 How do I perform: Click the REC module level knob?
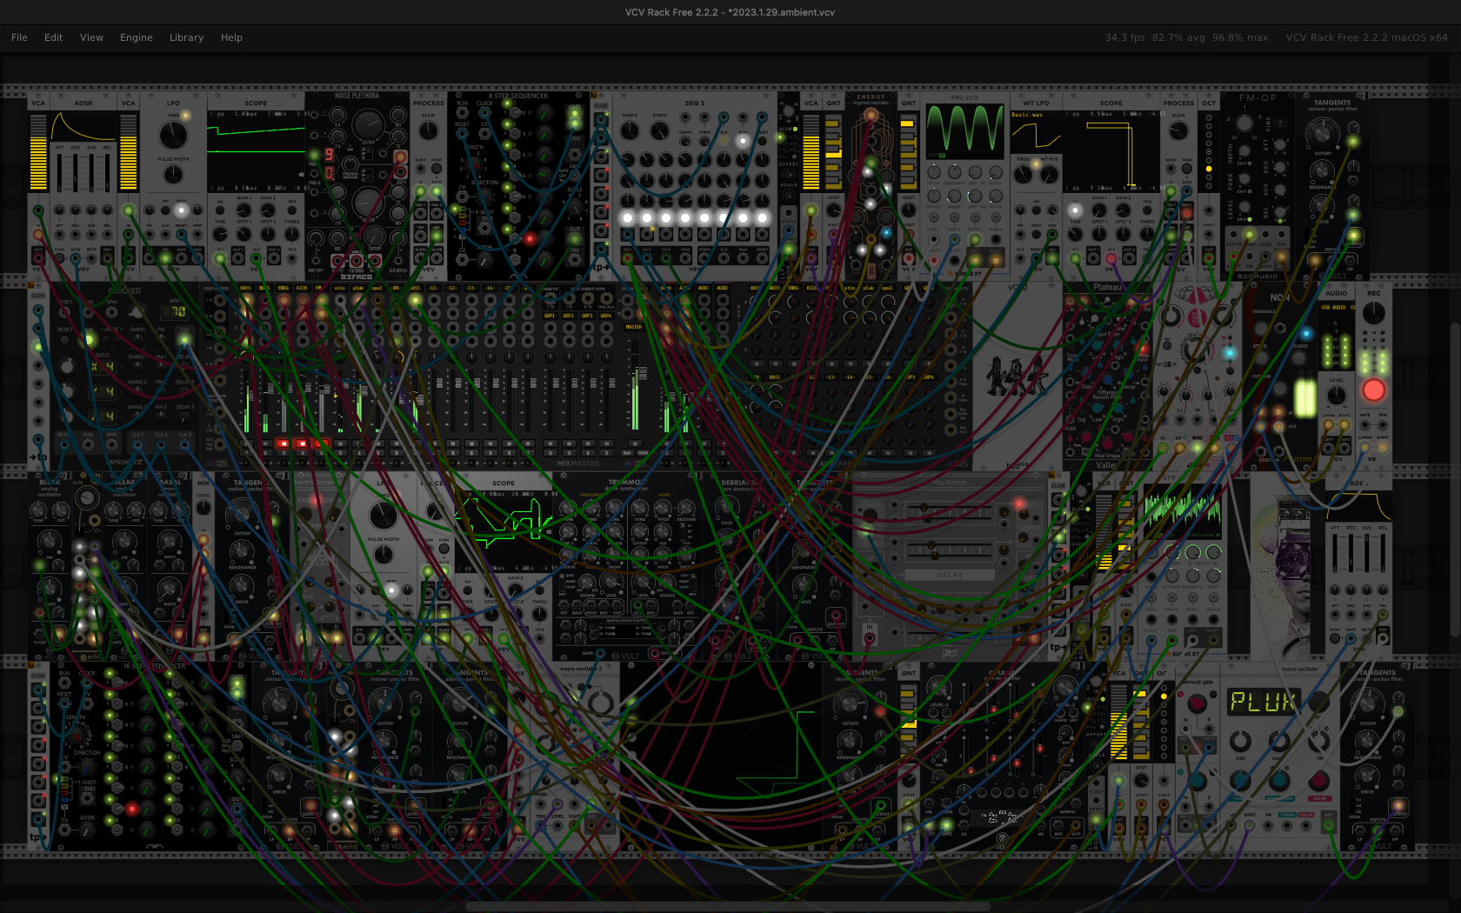point(1373,313)
